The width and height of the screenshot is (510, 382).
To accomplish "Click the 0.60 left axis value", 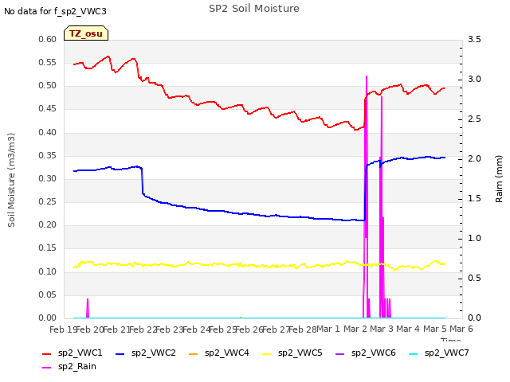I will click(x=48, y=39).
